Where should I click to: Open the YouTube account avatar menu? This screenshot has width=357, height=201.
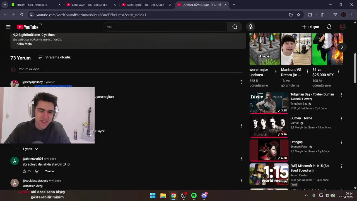343,27
